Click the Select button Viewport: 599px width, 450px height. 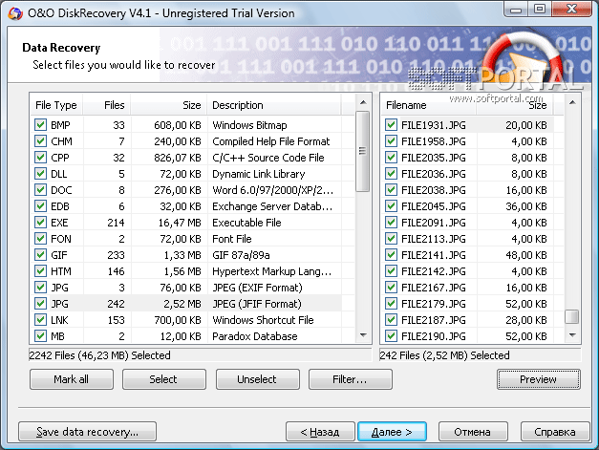click(164, 379)
